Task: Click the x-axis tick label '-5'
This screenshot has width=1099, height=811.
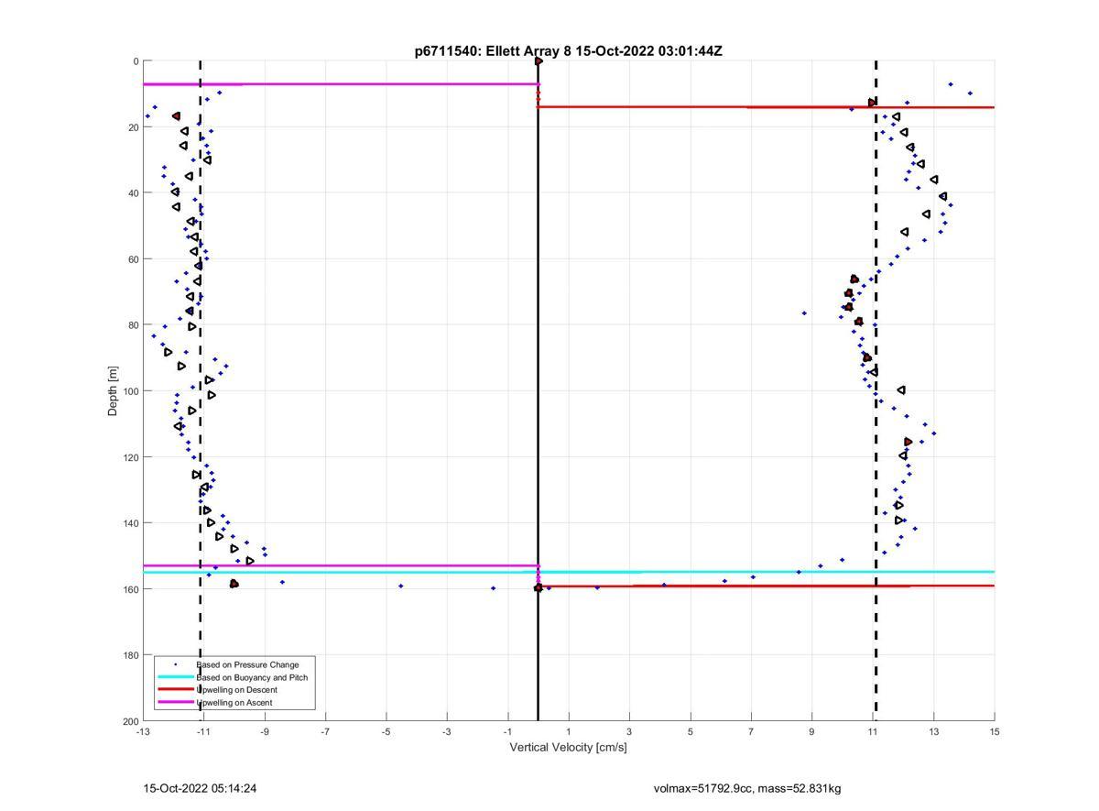Action: point(386,731)
